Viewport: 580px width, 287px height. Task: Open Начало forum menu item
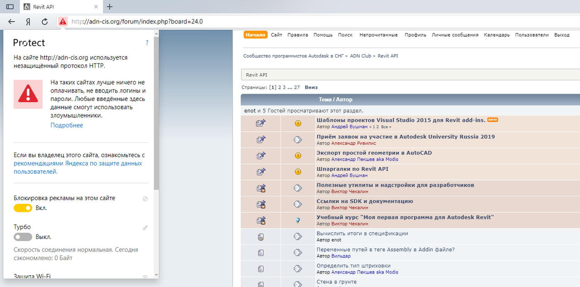[x=256, y=35]
